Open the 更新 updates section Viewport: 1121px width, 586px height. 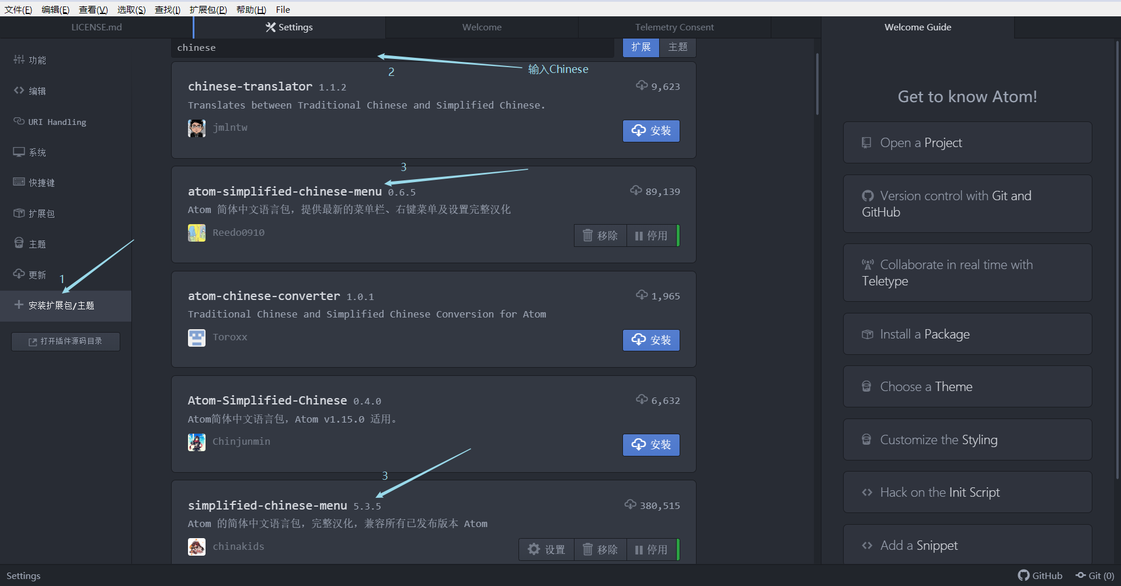click(x=37, y=274)
